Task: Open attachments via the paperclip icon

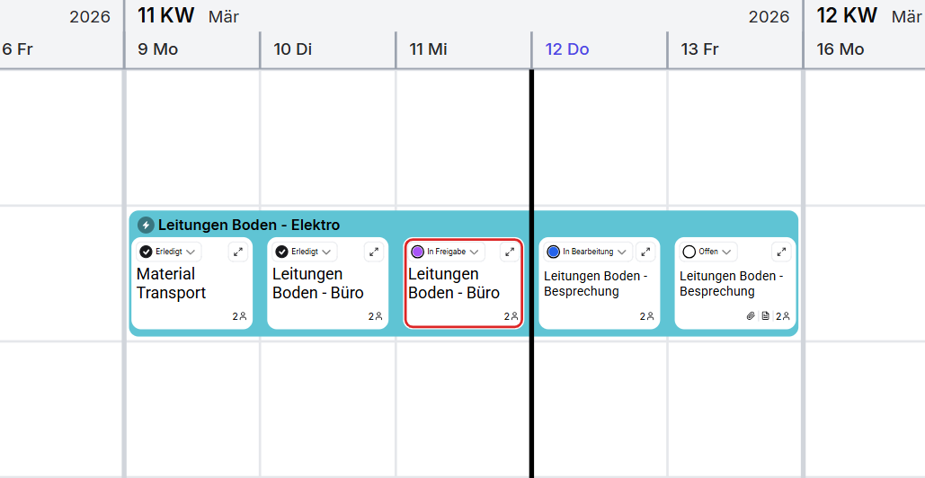Action: (751, 316)
